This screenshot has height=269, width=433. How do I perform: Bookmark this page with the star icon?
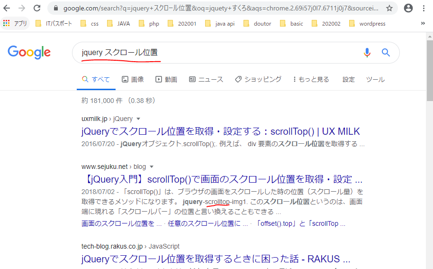tap(389, 8)
